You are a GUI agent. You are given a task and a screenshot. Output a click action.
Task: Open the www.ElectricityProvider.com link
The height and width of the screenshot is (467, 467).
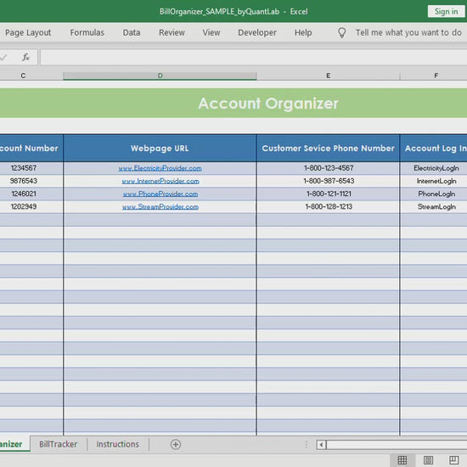[x=160, y=168]
